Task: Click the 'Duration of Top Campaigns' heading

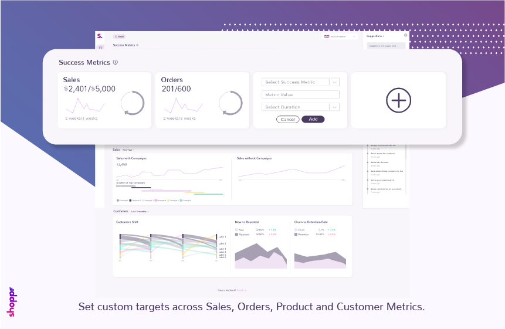Action: [x=130, y=182]
